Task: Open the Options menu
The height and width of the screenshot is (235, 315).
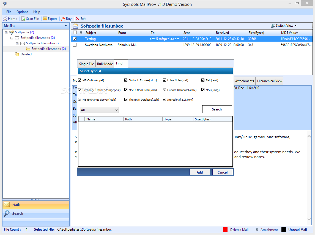Action: coord(22,12)
